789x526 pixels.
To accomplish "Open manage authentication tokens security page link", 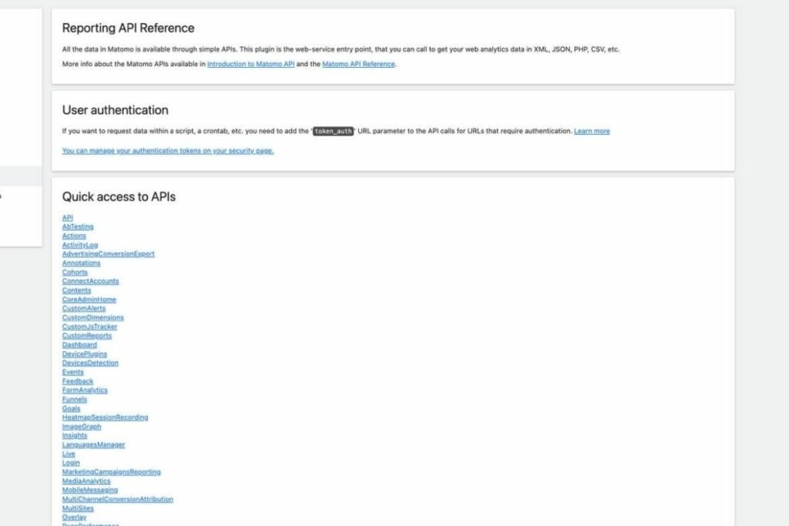I will (x=168, y=151).
